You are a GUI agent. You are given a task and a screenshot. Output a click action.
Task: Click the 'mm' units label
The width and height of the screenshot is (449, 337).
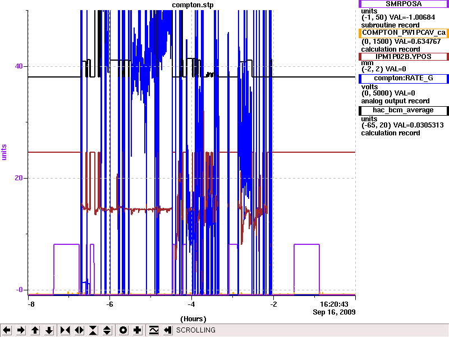tap(367, 63)
